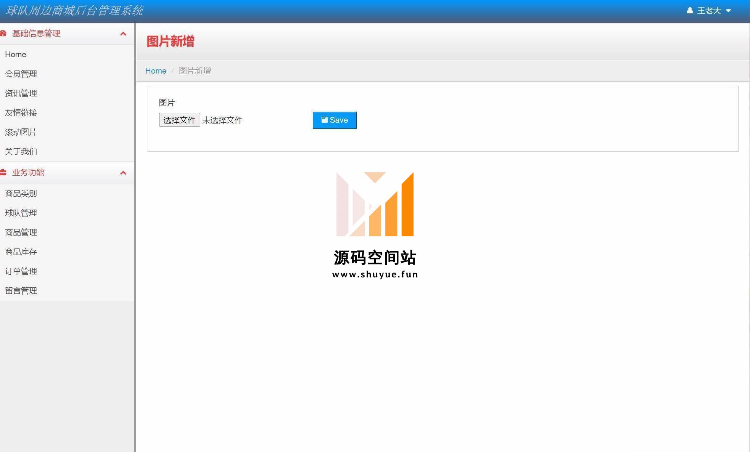Click the 图片新增 breadcrumb text
This screenshot has width=750, height=452.
(x=195, y=71)
